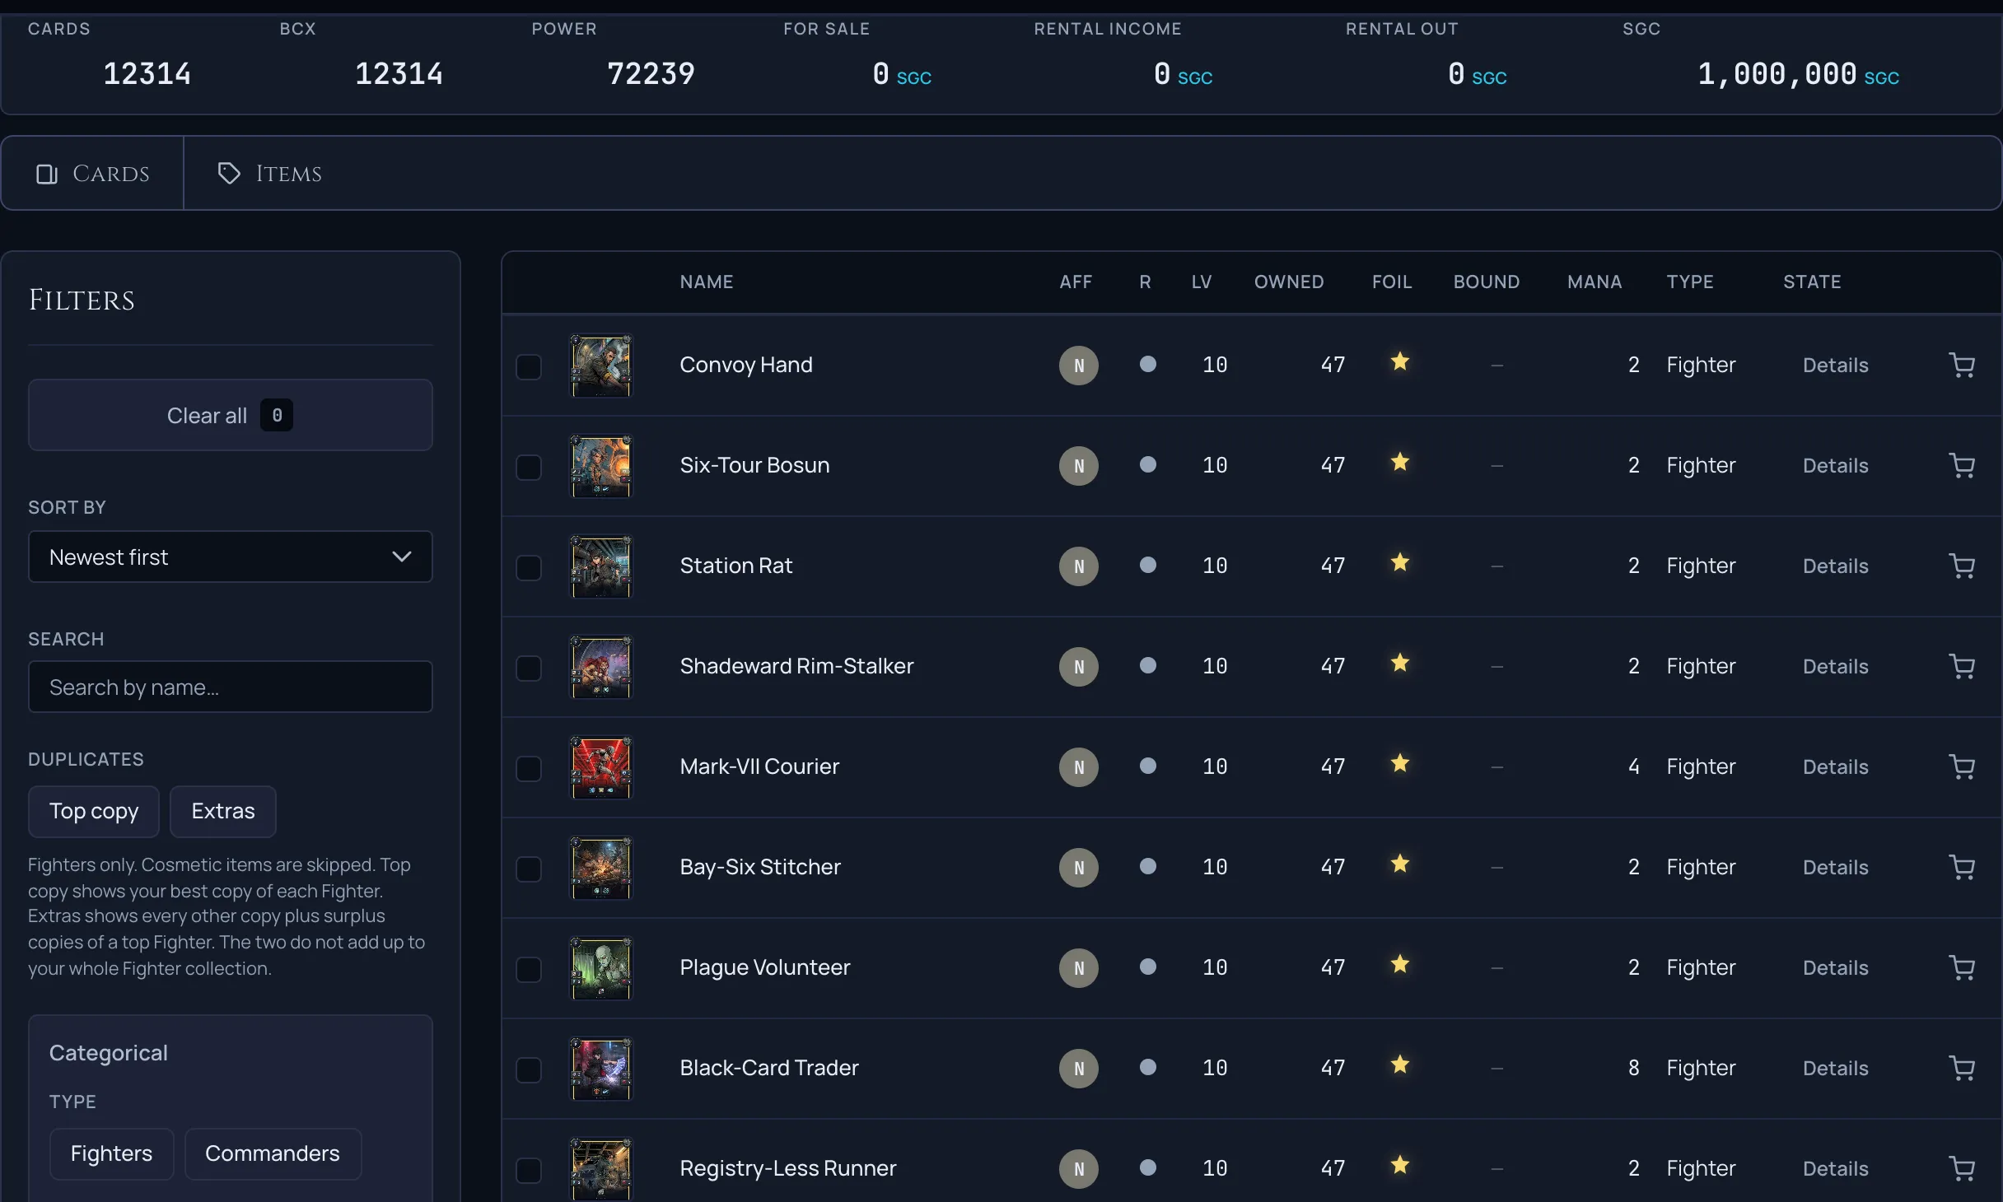Click the 1,000,000 SGC balance
This screenshot has height=1202, width=2003.
point(1798,75)
